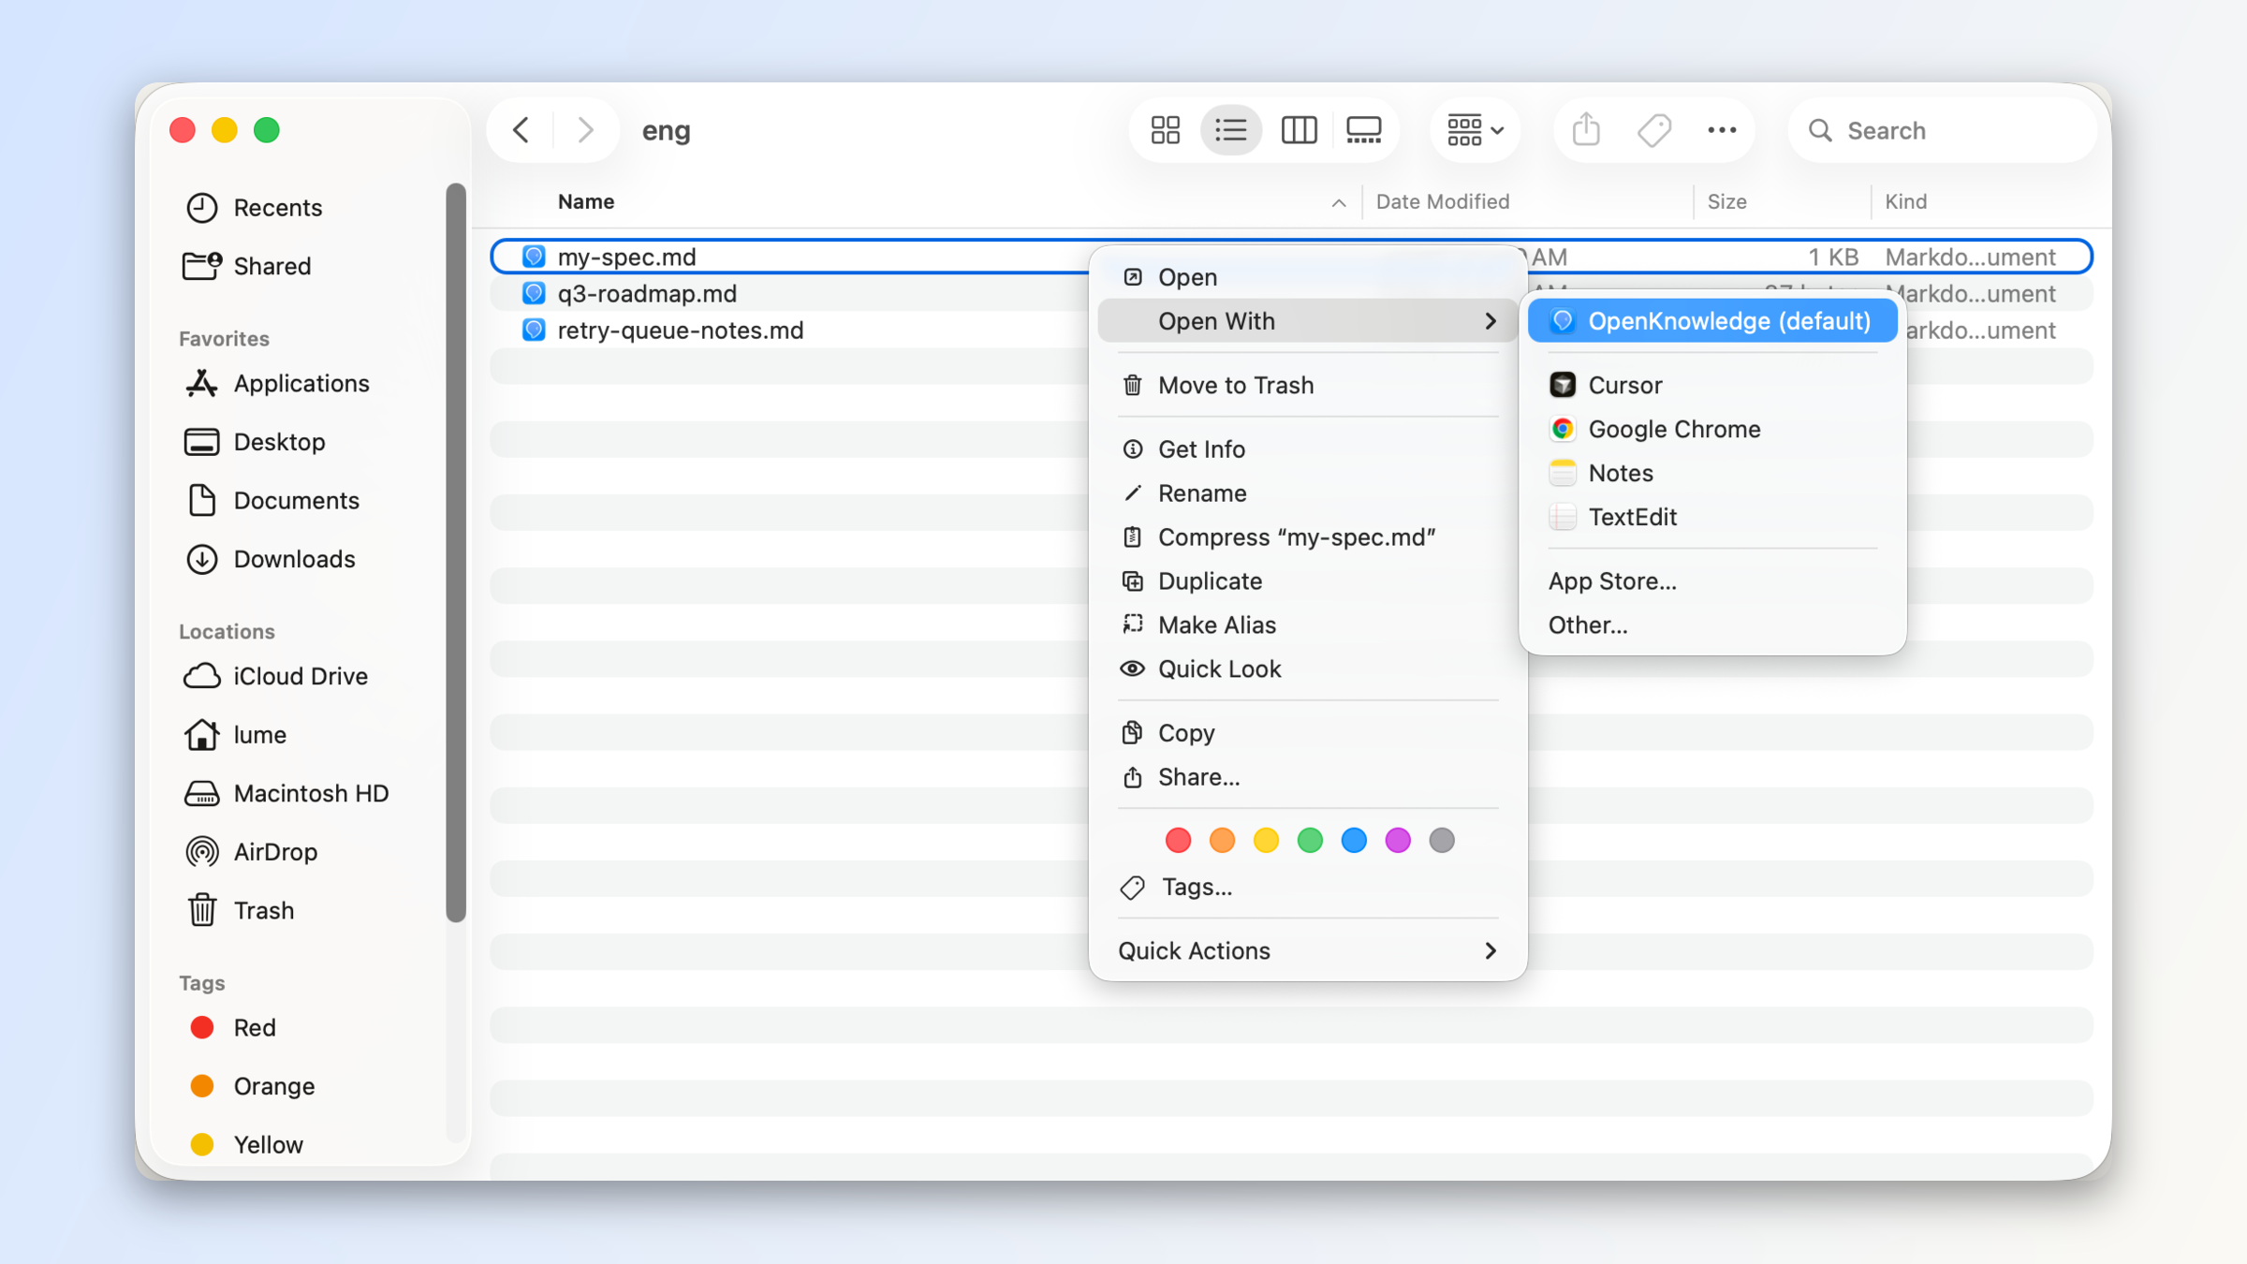Open with Google Chrome

(x=1712, y=429)
